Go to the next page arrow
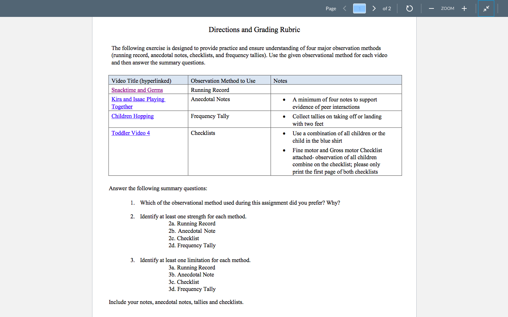 (x=374, y=8)
